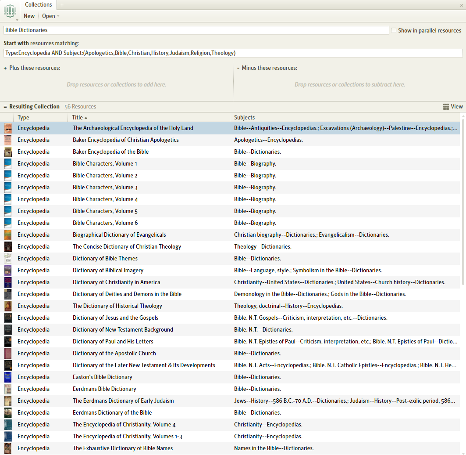The height and width of the screenshot is (455, 466).
Task: Click the Dictionary of Historical Theology cover icon
Action: click(x=8, y=306)
